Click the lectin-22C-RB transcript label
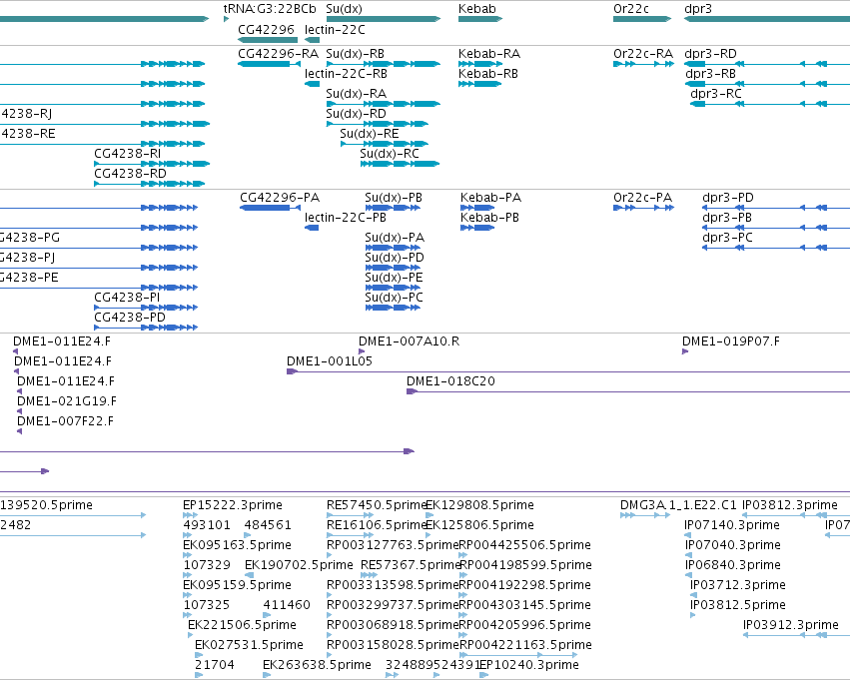This screenshot has height=680, width=850. 346,74
